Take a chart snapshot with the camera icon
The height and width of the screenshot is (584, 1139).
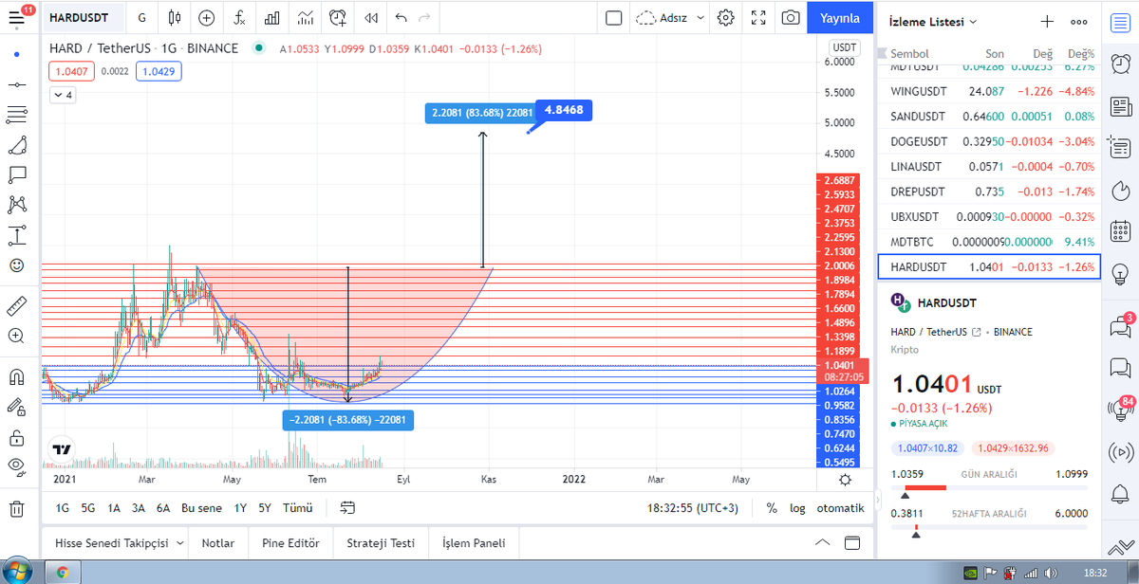coord(790,18)
